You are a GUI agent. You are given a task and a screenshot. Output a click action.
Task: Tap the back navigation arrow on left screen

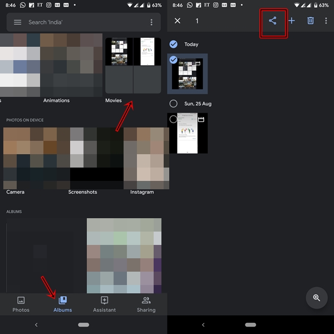pyautogui.click(x=36, y=325)
